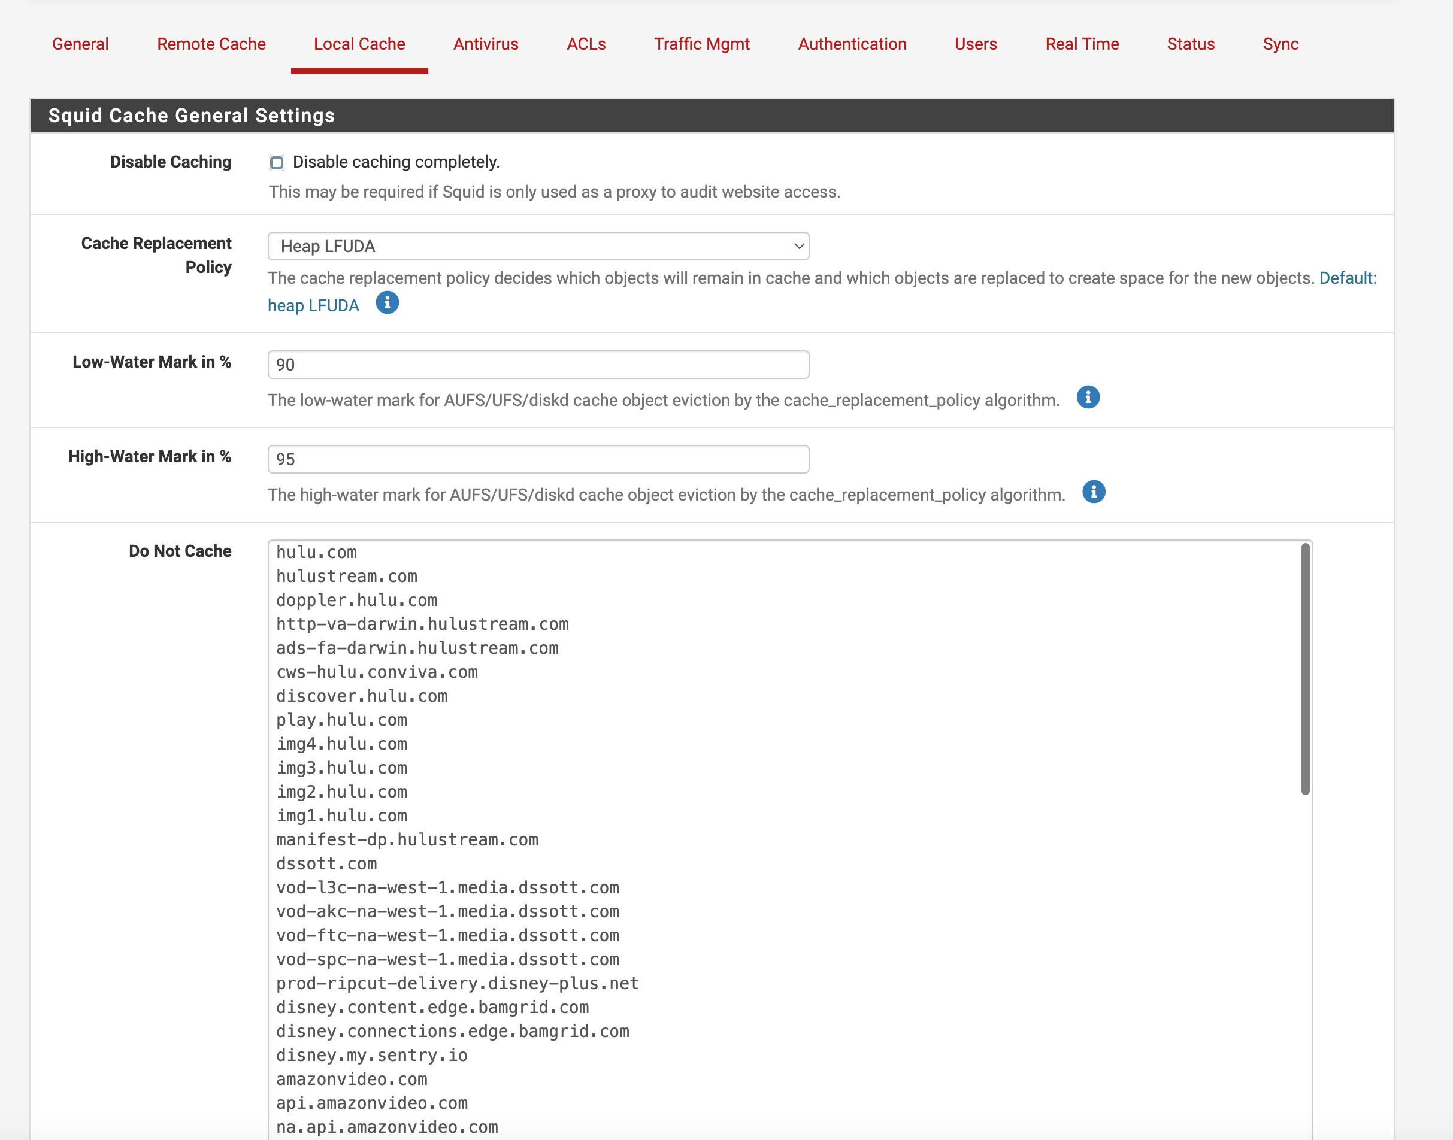Open the Sync tab
The image size is (1453, 1140).
pyautogui.click(x=1281, y=44)
